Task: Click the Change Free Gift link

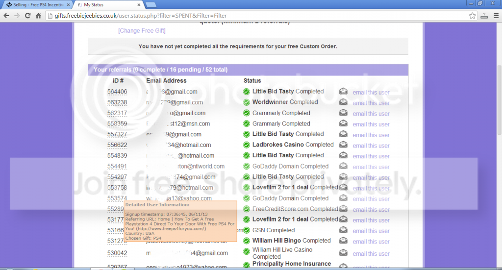Action: (x=142, y=31)
